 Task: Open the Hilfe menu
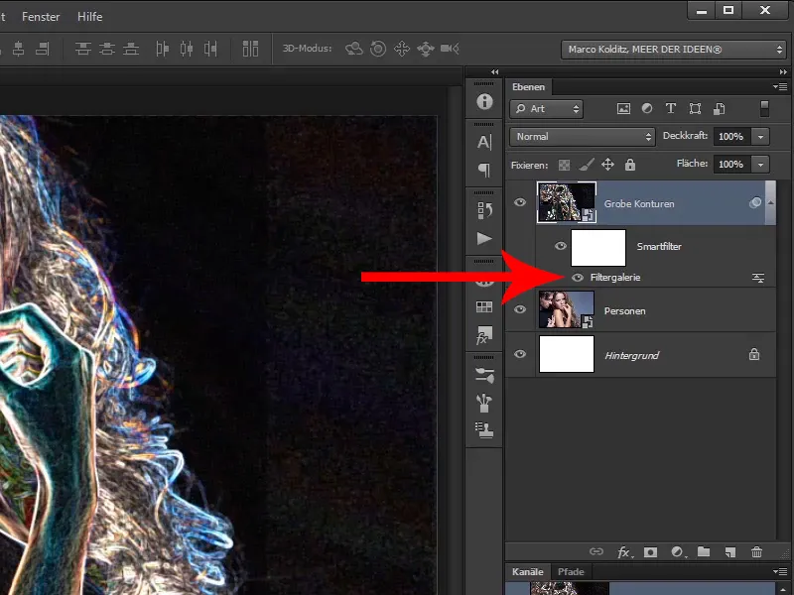[x=89, y=17]
